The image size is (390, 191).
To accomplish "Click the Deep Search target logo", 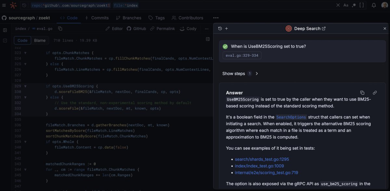I will (289, 28).
